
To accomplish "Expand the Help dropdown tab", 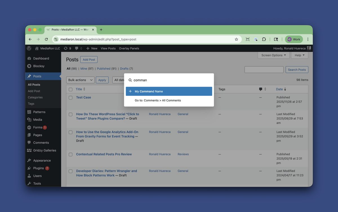I will coord(300,55).
